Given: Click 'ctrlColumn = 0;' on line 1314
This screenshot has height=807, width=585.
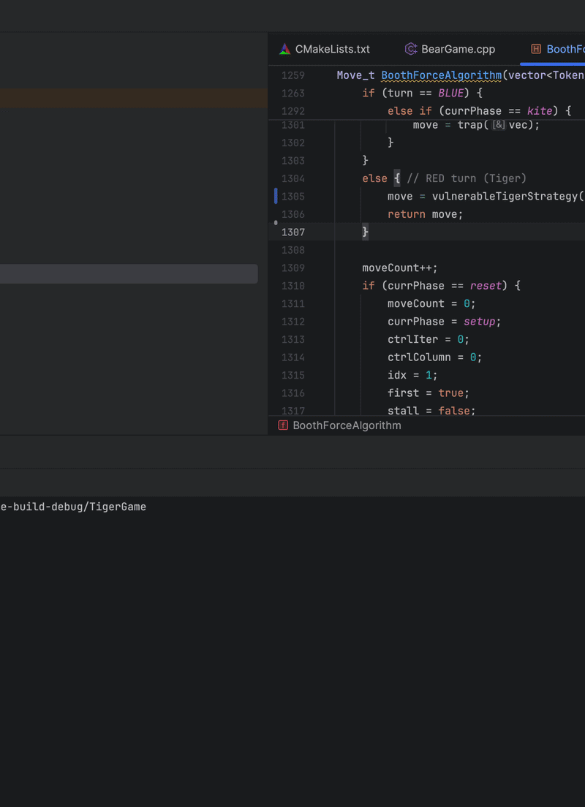Looking at the screenshot, I should point(434,357).
